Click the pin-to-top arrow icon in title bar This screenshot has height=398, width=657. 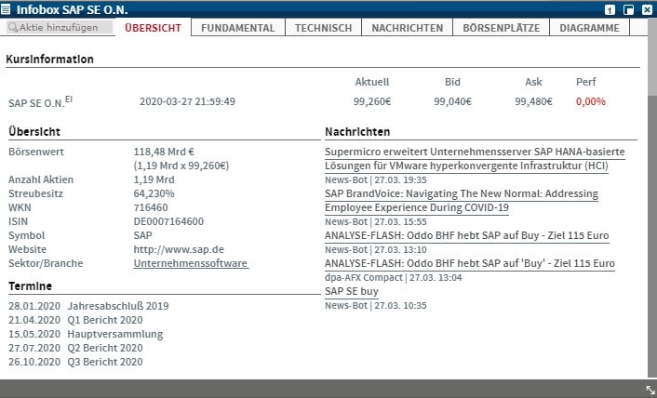pyautogui.click(x=610, y=9)
